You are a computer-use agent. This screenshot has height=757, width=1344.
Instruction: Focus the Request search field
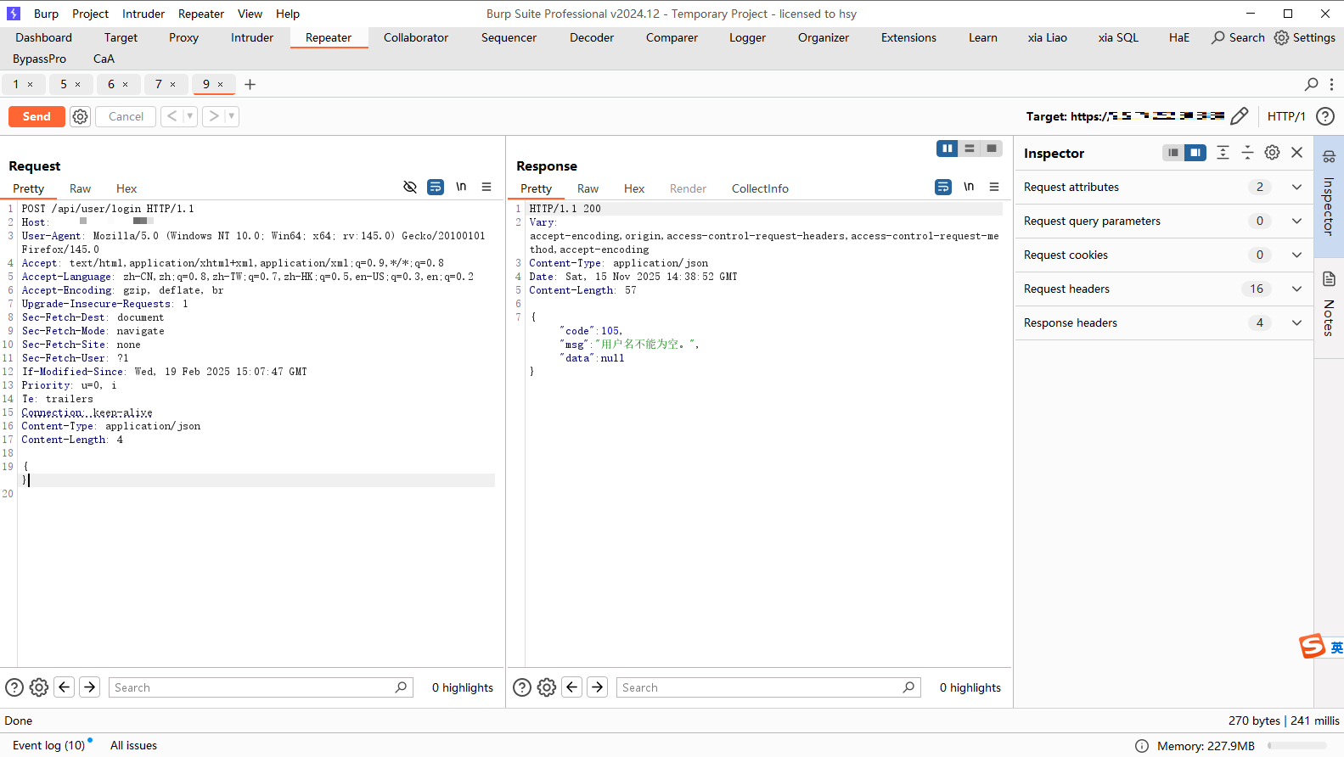(261, 687)
